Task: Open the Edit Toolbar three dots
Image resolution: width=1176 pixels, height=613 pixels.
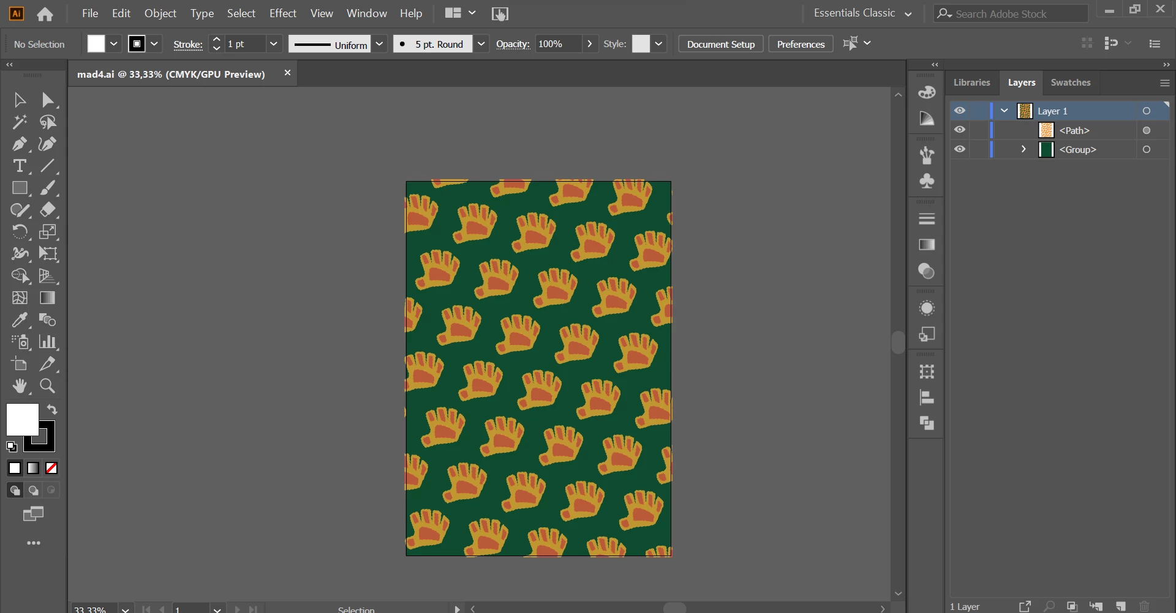Action: tap(34, 543)
